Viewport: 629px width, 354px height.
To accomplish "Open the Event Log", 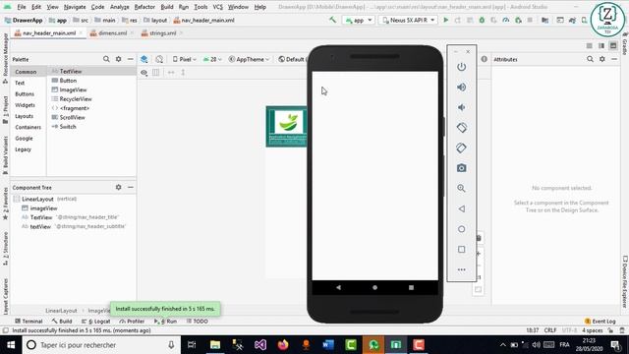I will [600, 322].
